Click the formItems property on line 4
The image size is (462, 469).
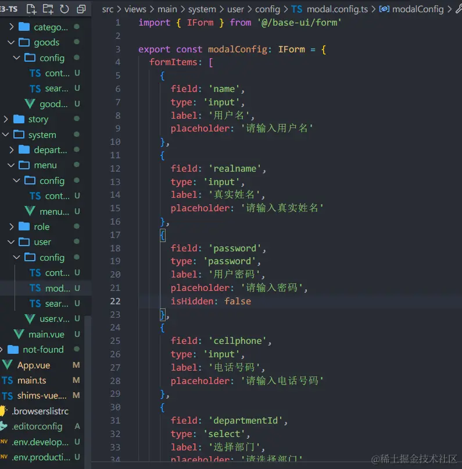click(173, 62)
